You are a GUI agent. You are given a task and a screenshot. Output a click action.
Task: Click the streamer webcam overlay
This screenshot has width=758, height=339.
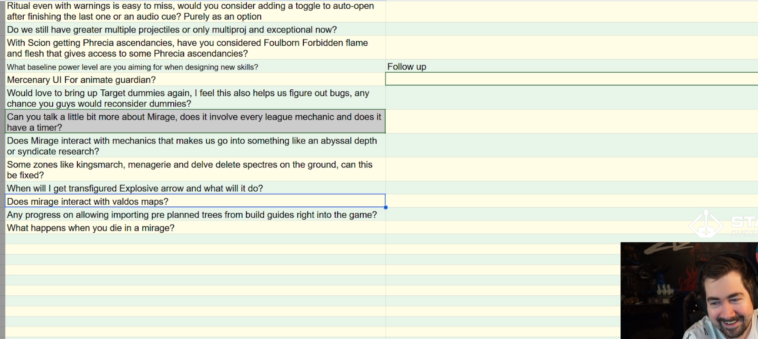coord(689,290)
